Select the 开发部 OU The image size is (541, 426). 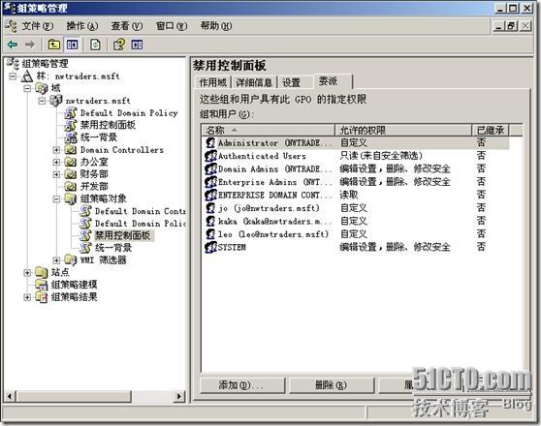click(94, 187)
